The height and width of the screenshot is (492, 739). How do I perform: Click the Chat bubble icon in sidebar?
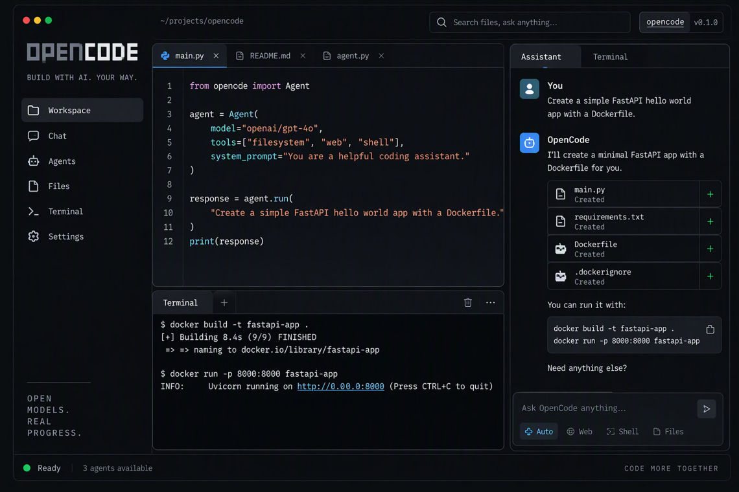click(34, 136)
